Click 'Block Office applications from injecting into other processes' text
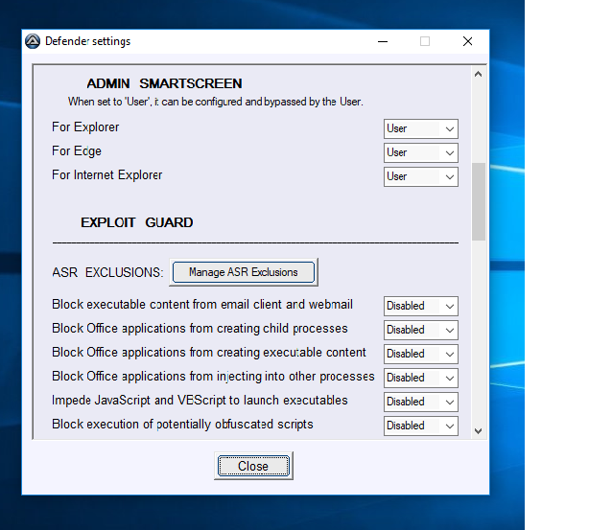 (x=213, y=377)
